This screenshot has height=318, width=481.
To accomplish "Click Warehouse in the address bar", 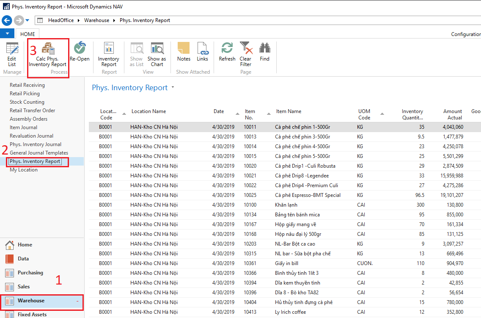I will point(96,21).
